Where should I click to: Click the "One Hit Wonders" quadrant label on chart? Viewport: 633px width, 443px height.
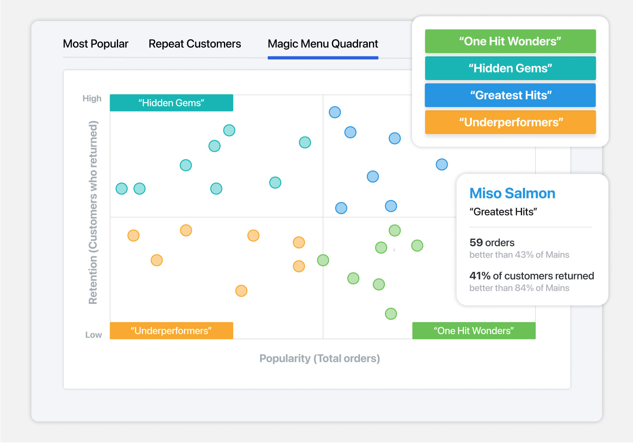click(x=474, y=331)
